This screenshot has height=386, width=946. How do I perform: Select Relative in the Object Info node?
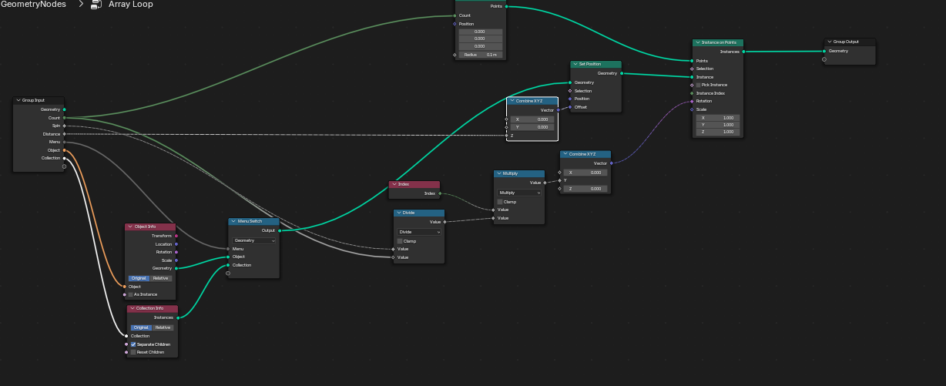(x=161, y=277)
